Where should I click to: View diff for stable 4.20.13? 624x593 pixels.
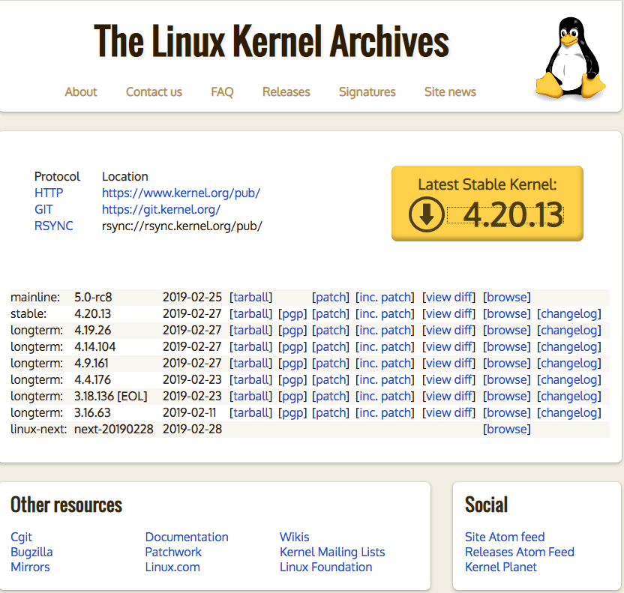pos(448,314)
